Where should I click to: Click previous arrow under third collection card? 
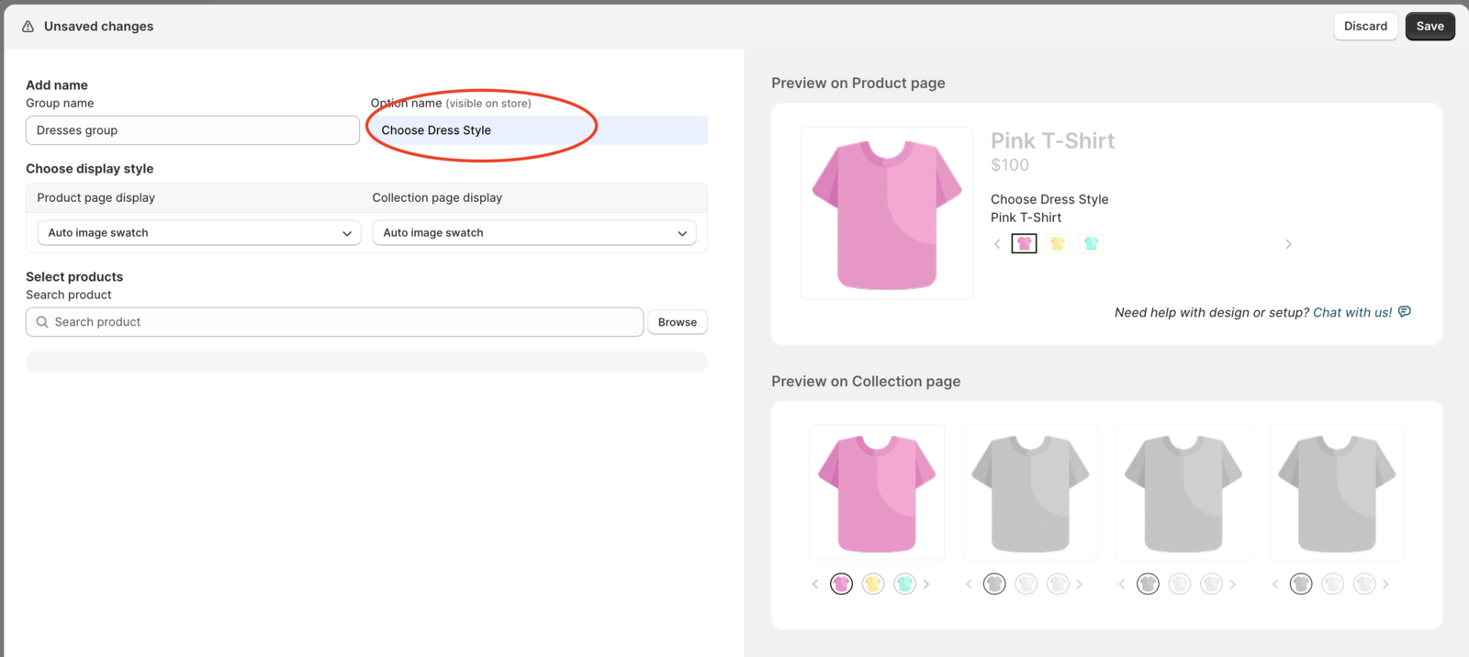[1122, 584]
